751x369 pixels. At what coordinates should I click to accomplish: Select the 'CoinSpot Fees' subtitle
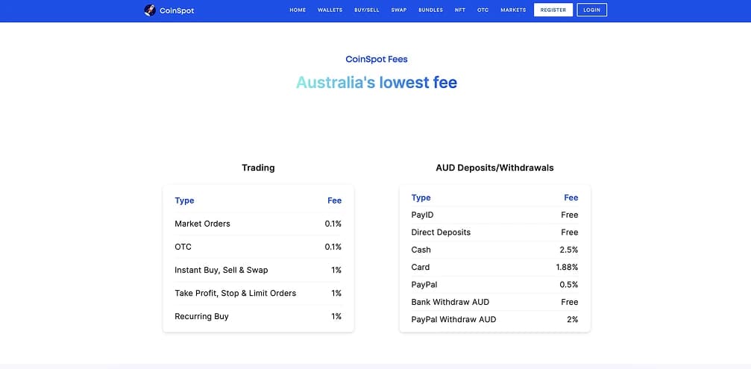click(x=377, y=60)
